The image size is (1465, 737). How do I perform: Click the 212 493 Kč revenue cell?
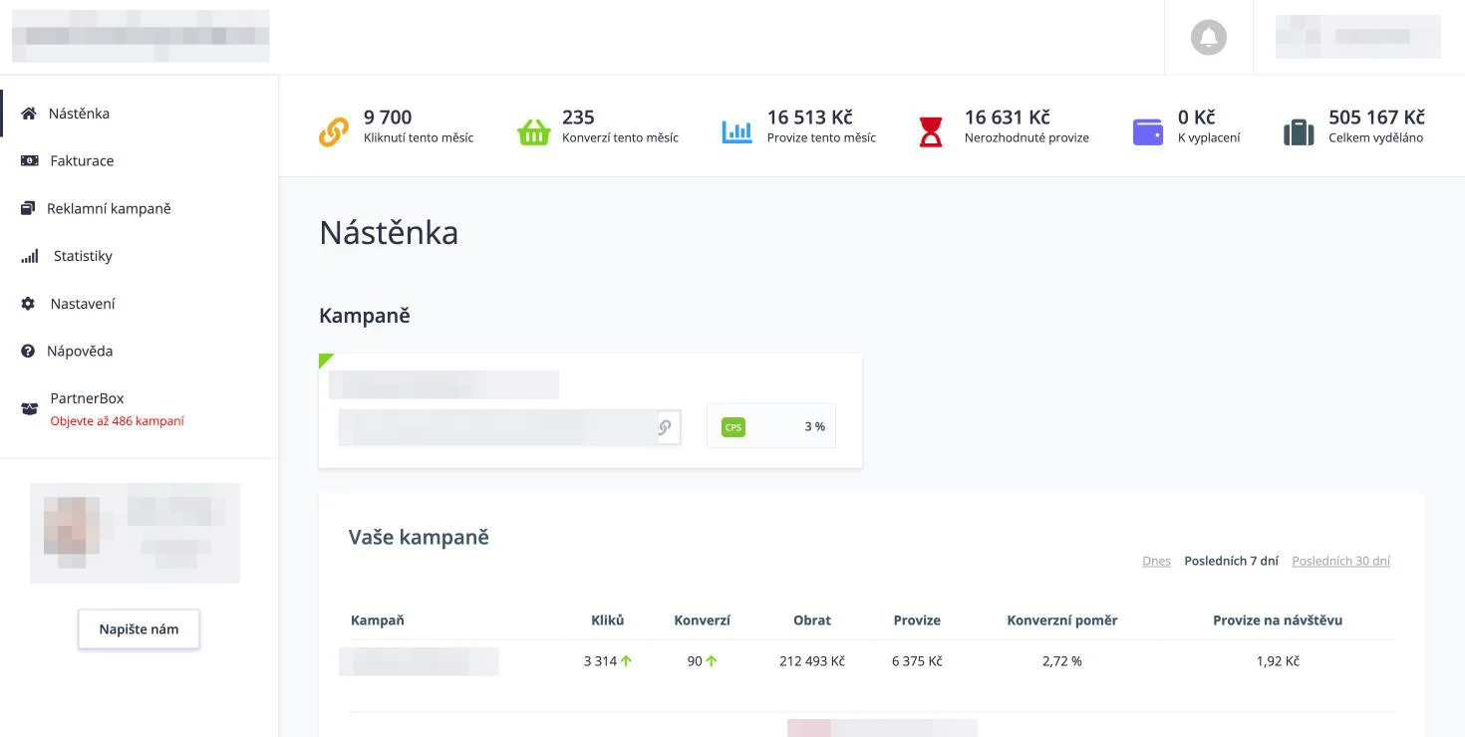coord(812,661)
